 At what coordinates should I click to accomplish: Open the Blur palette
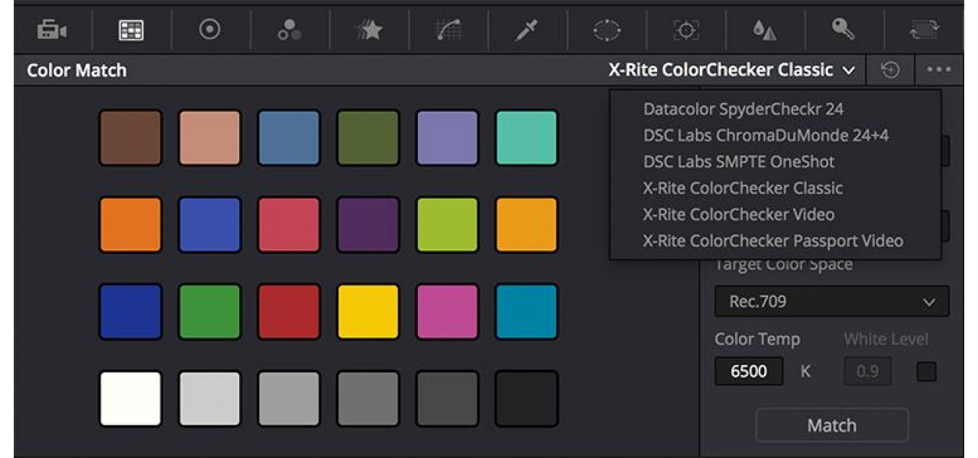point(764,30)
